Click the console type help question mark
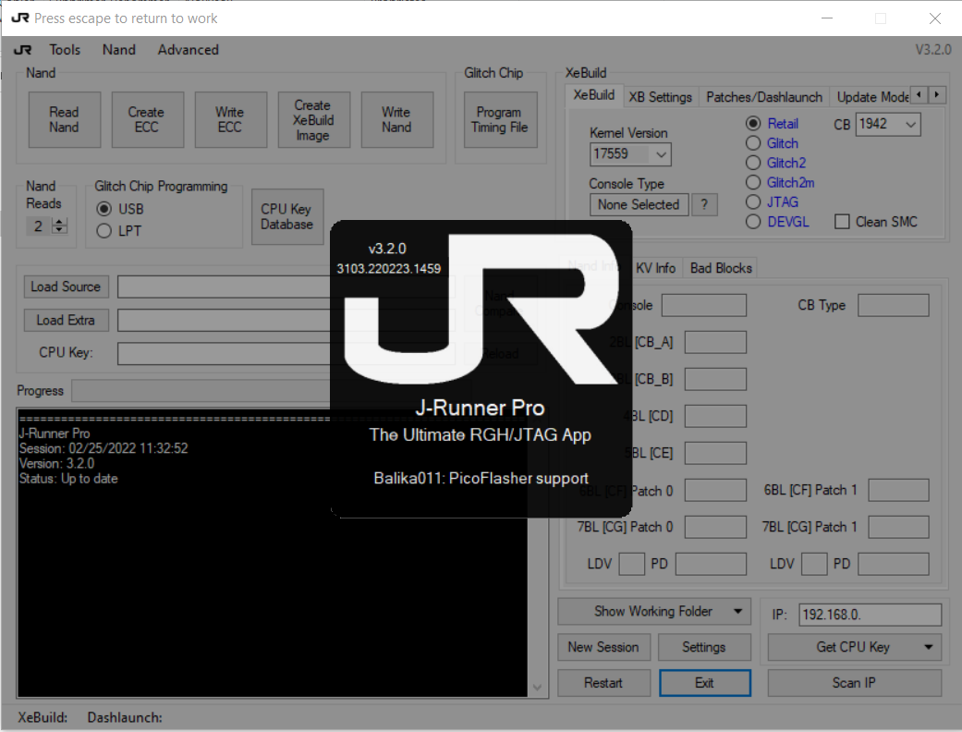Screen dimensions: 962x732 [704, 205]
